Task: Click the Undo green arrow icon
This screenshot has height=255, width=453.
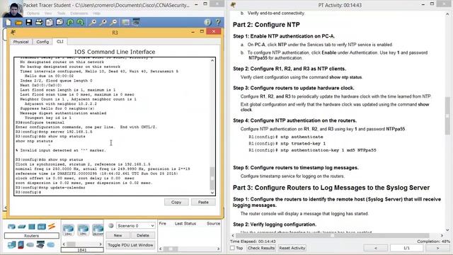Action: pyautogui.click(x=70, y=22)
